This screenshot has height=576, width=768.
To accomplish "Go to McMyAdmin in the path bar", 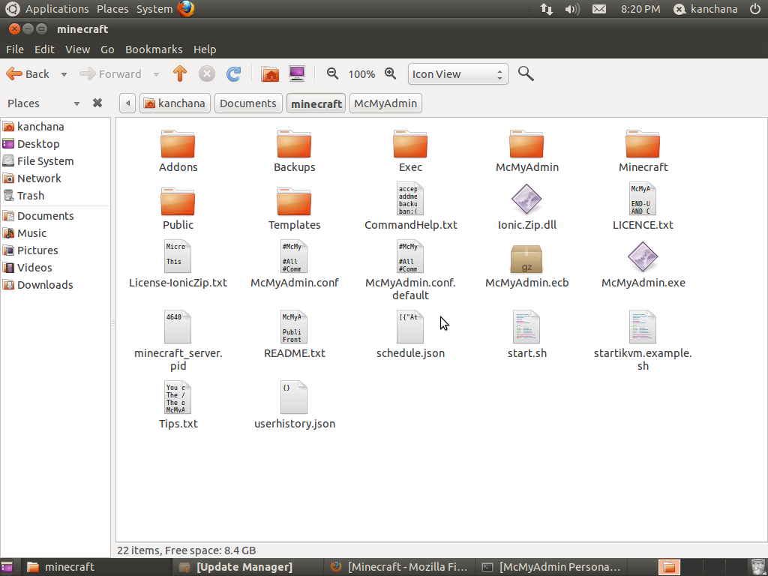I will [x=385, y=103].
